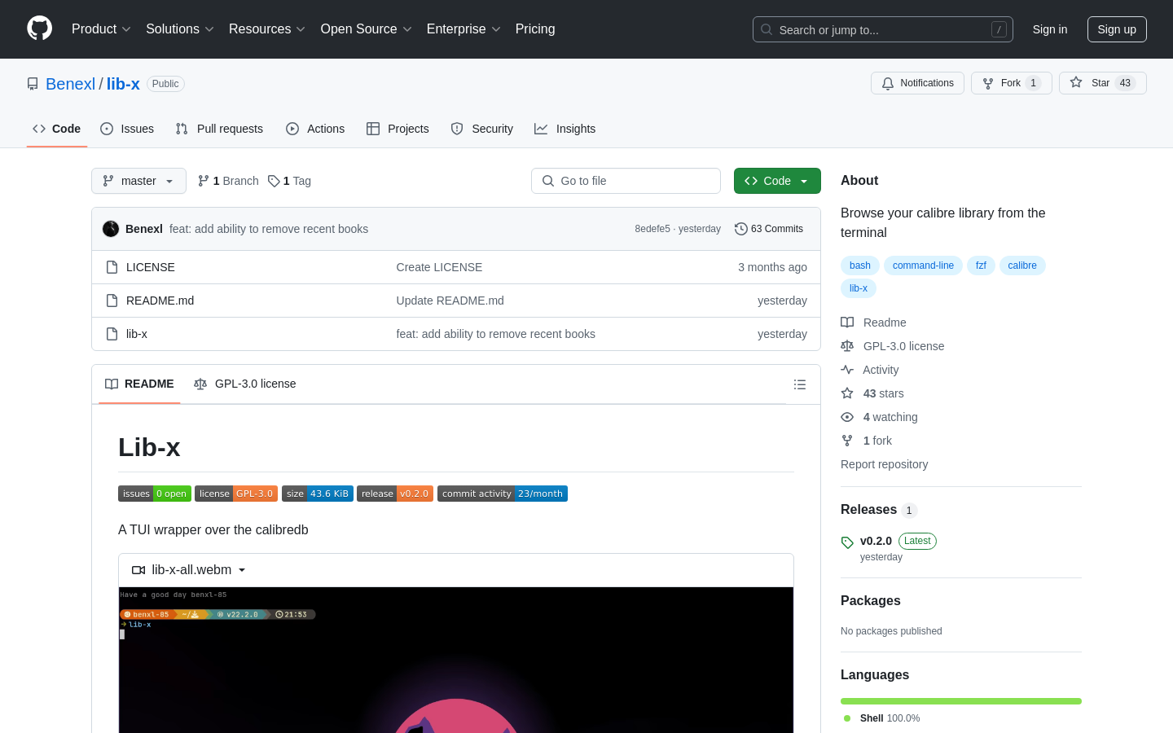
Task: Click the size 43.6 KiB badge
Action: point(318,494)
